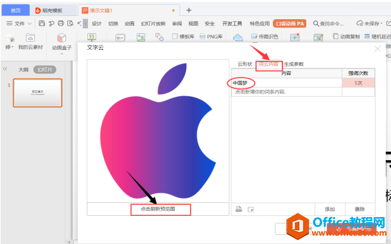Click the green quote presentation icon
Screen dimensions: 391x244
tap(92, 38)
